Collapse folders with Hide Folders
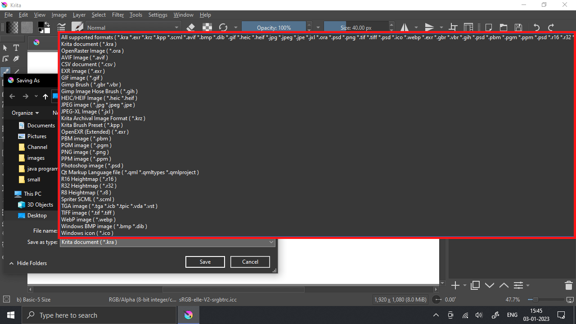 [x=28, y=263]
